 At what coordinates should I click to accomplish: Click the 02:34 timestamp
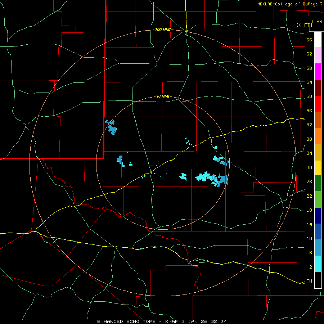coord(219,321)
